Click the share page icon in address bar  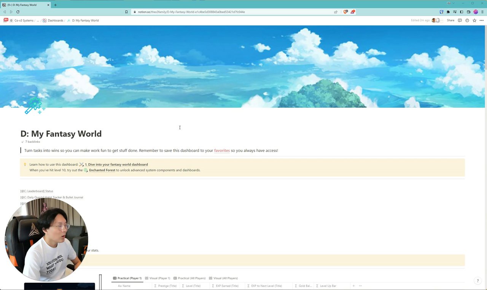pos(336,12)
